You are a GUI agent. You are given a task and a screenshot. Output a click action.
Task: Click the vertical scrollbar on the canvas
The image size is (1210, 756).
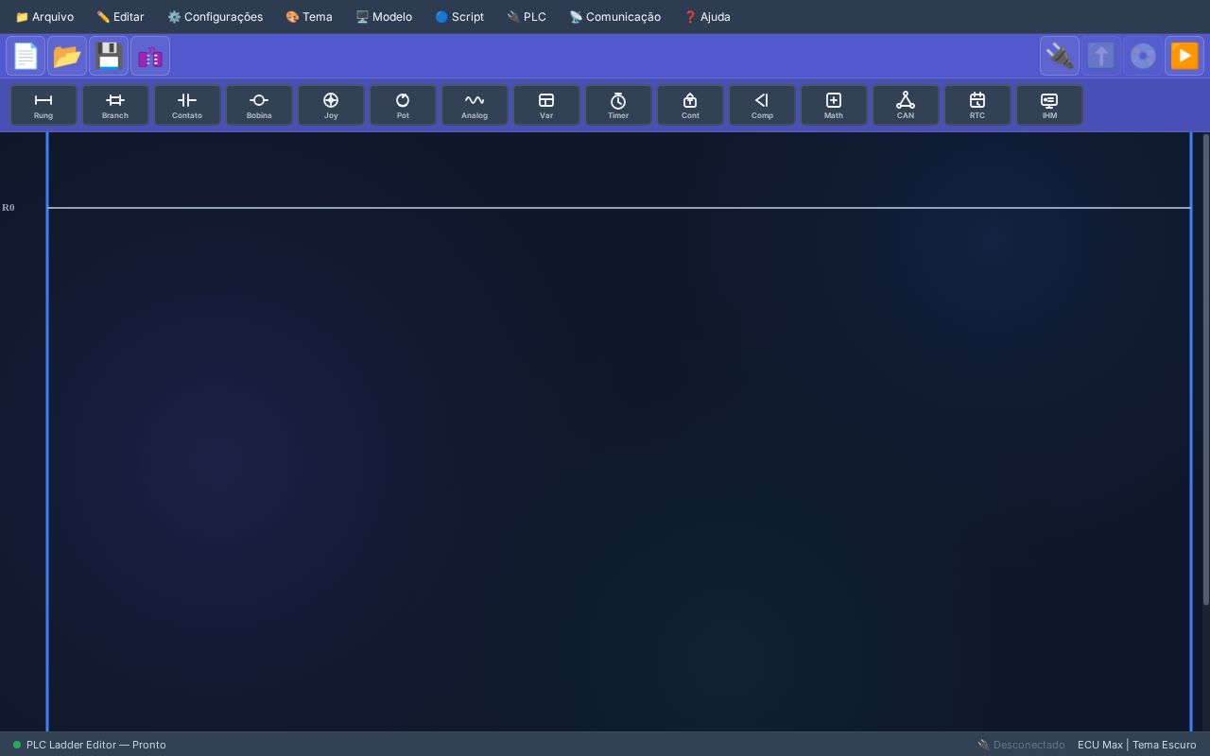click(x=1205, y=369)
